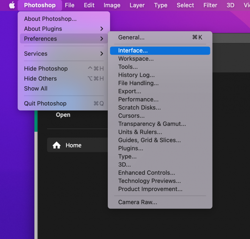The image size is (250, 239).
Task: Open General preferences
Action: click(131, 37)
